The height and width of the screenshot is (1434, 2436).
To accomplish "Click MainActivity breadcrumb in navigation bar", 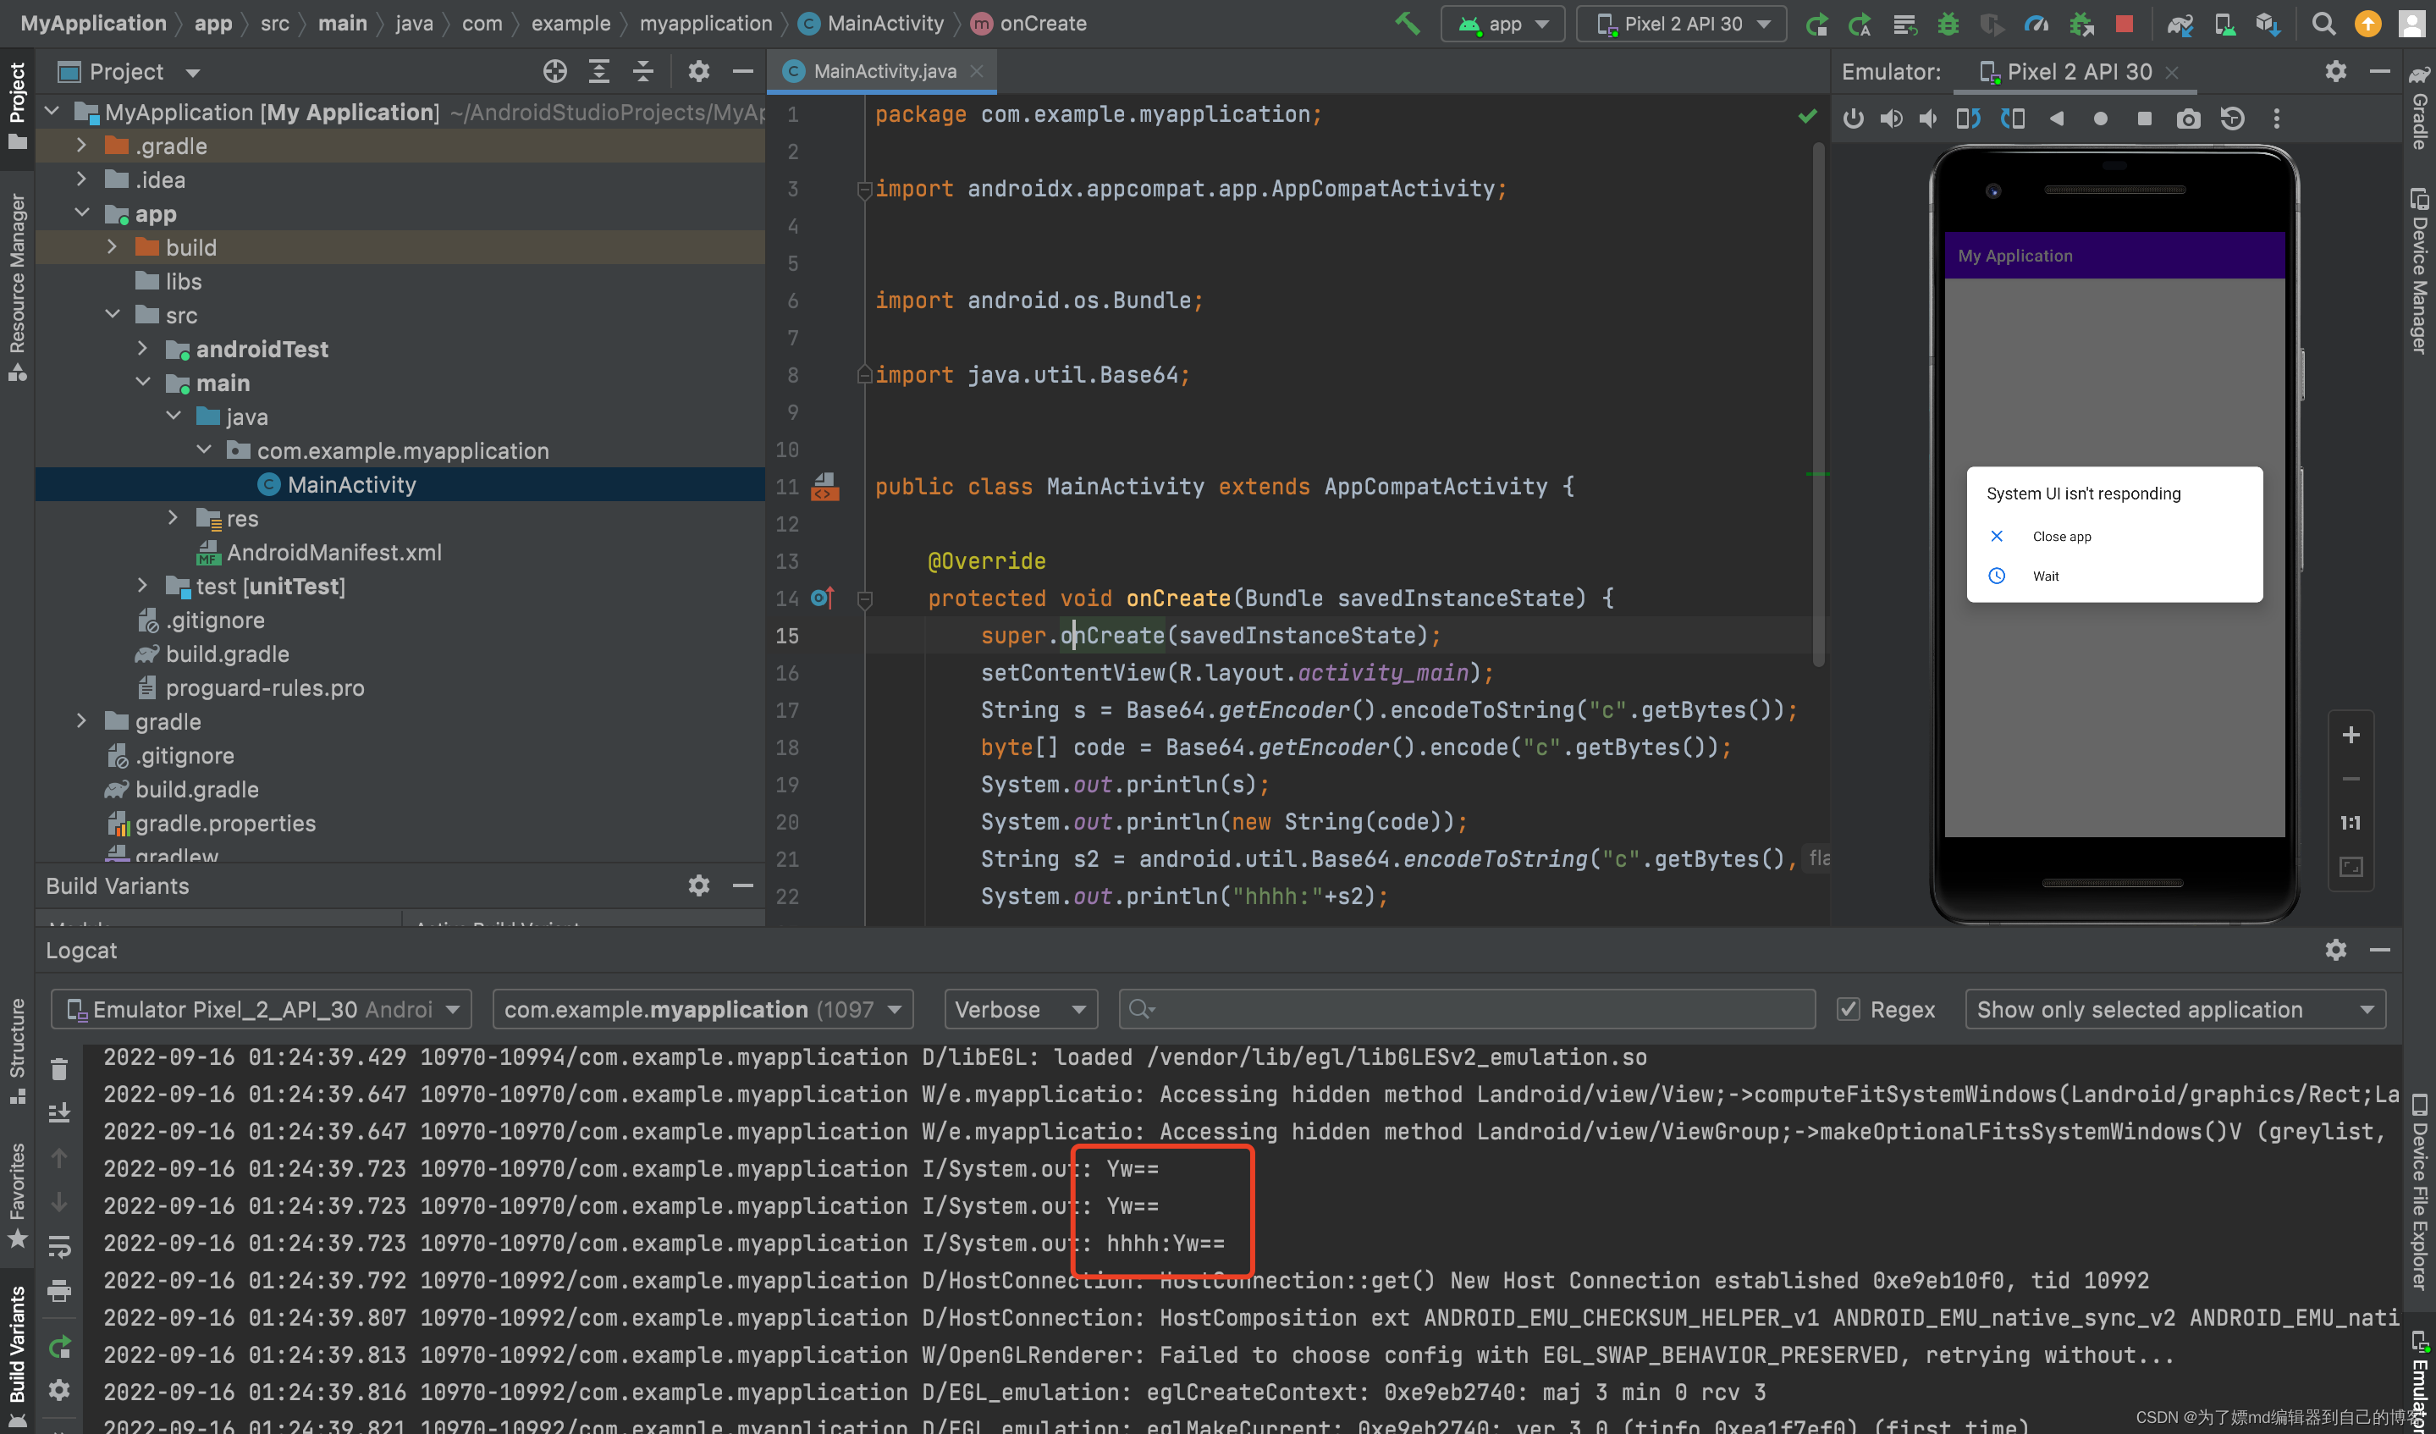I will point(872,23).
